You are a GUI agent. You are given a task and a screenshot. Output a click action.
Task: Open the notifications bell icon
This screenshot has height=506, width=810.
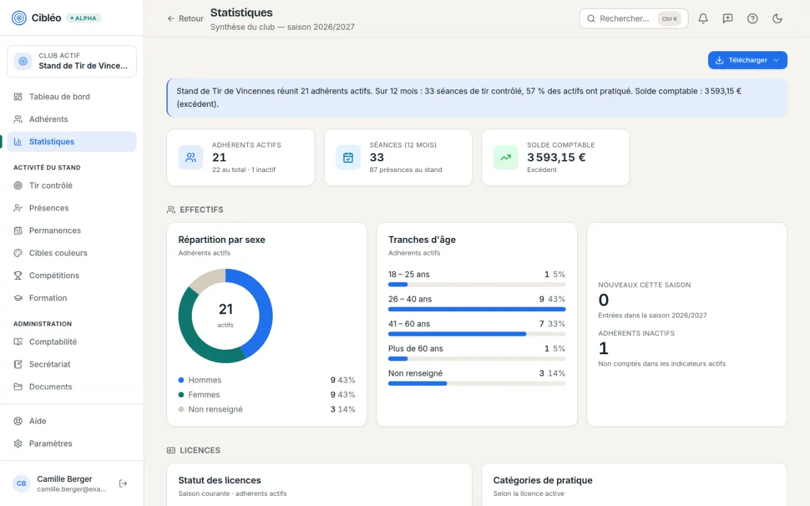tap(703, 18)
